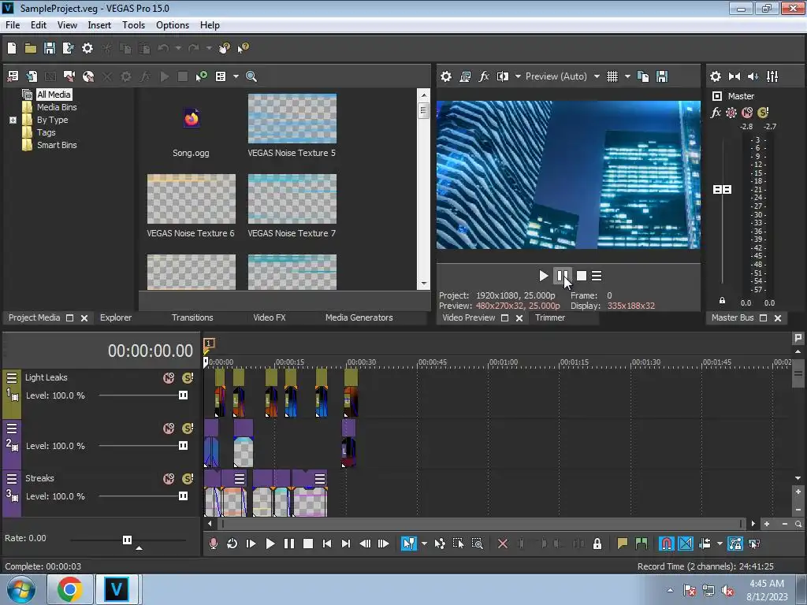Image resolution: width=807 pixels, height=605 pixels.
Task: Open a project with the folder icon
Action: (31, 48)
